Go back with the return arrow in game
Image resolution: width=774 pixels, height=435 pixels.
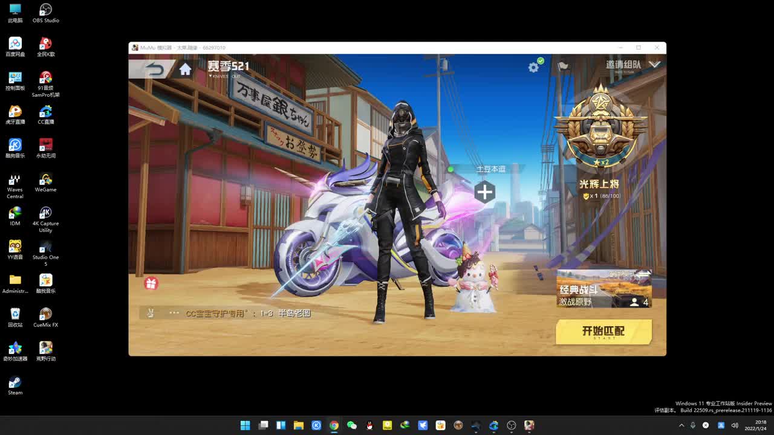[155, 69]
